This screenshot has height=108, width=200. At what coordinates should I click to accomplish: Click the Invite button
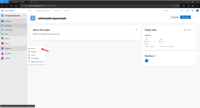click(x=185, y=17)
